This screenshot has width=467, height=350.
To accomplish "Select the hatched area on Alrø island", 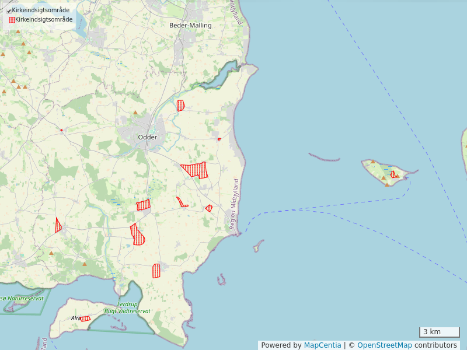I will tap(85, 318).
